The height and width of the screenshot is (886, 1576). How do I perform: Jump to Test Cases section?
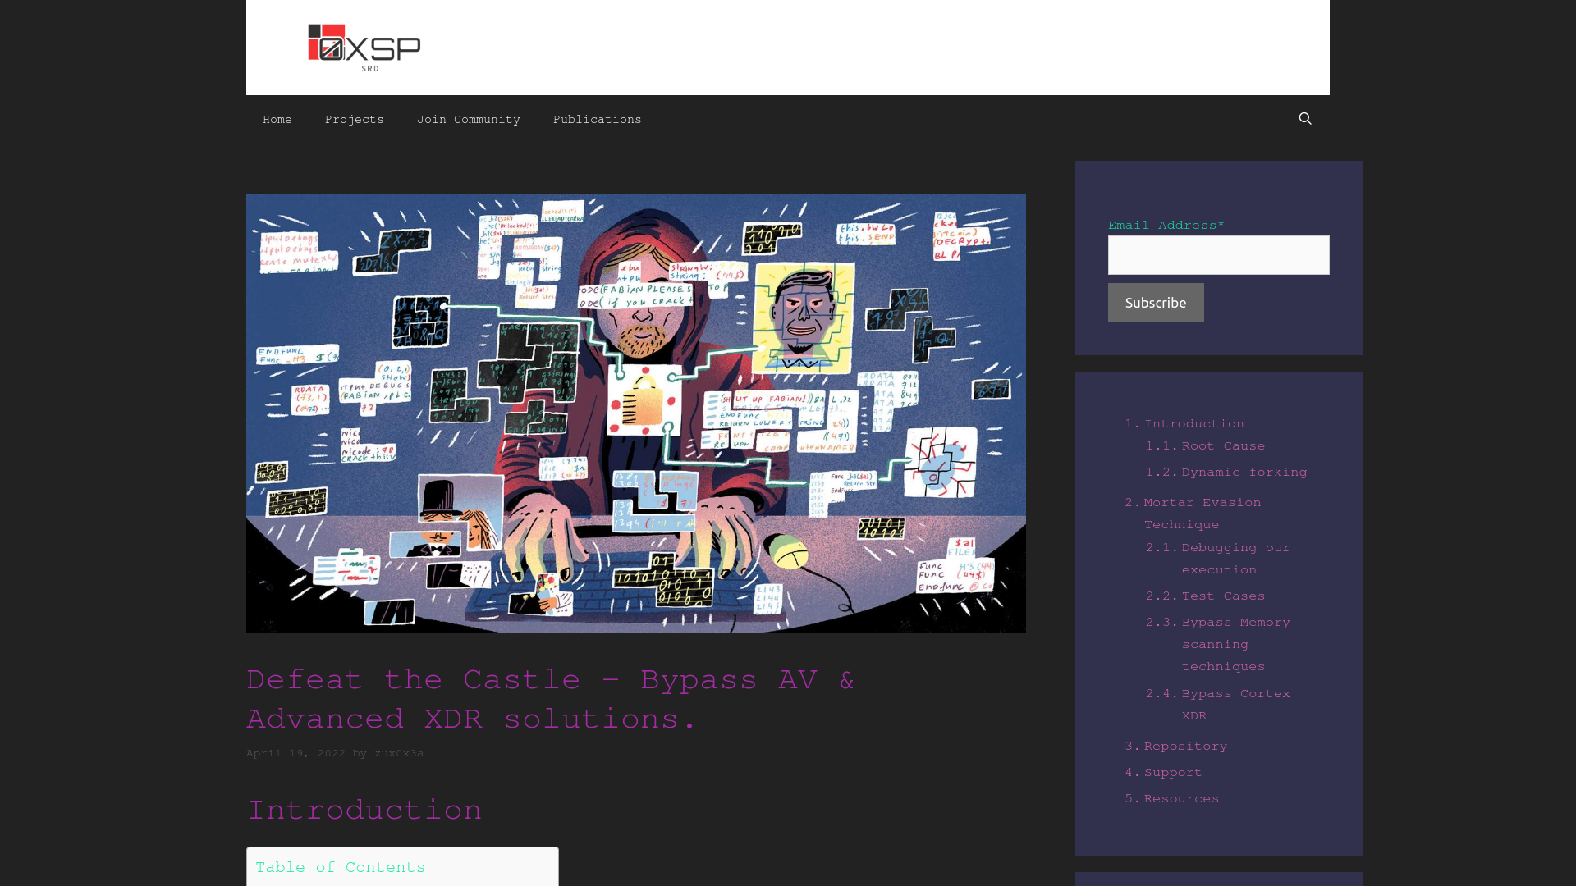[x=1223, y=596]
